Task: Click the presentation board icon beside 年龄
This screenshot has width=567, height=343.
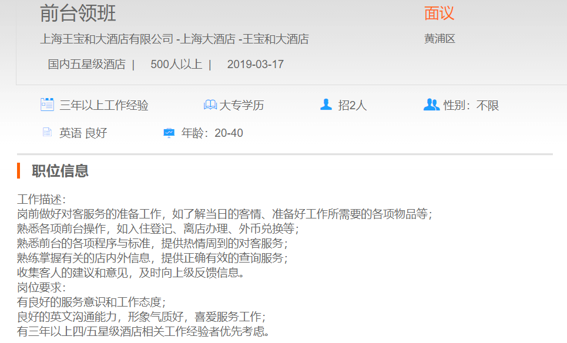Action: point(169,133)
